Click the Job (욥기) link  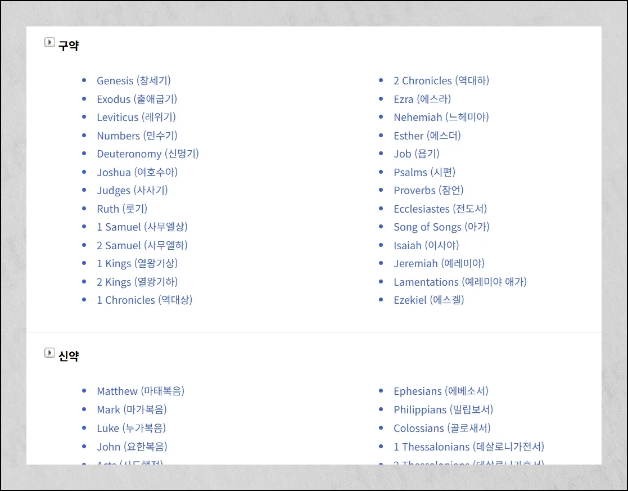pos(416,154)
